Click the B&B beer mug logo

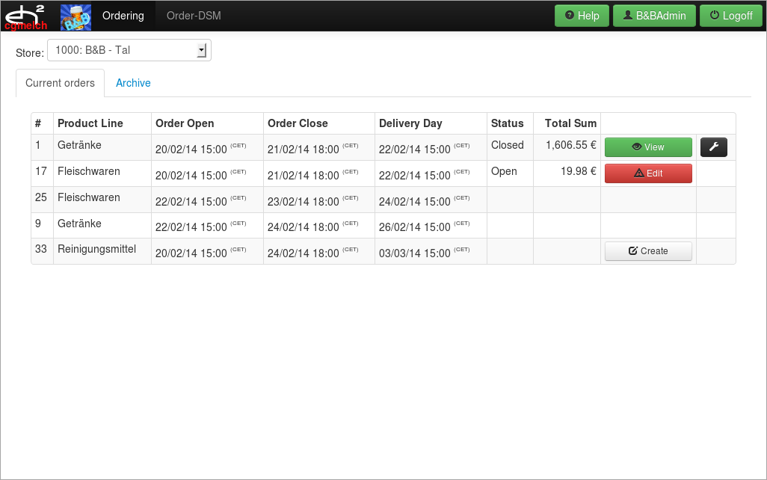click(x=76, y=16)
